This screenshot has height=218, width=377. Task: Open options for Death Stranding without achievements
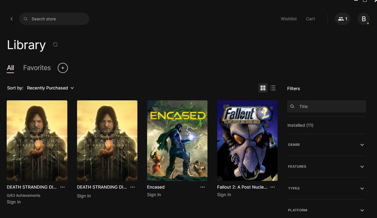[x=133, y=187]
